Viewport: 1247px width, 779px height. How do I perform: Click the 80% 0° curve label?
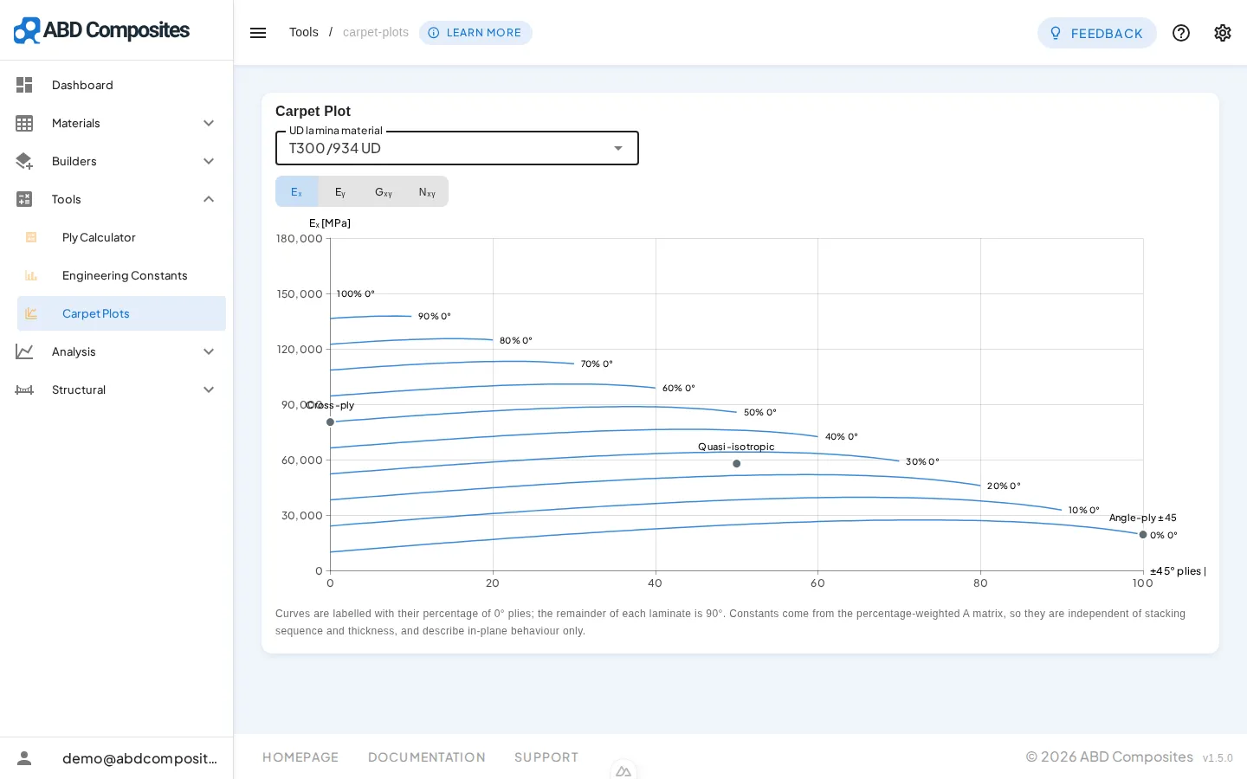[x=516, y=340]
